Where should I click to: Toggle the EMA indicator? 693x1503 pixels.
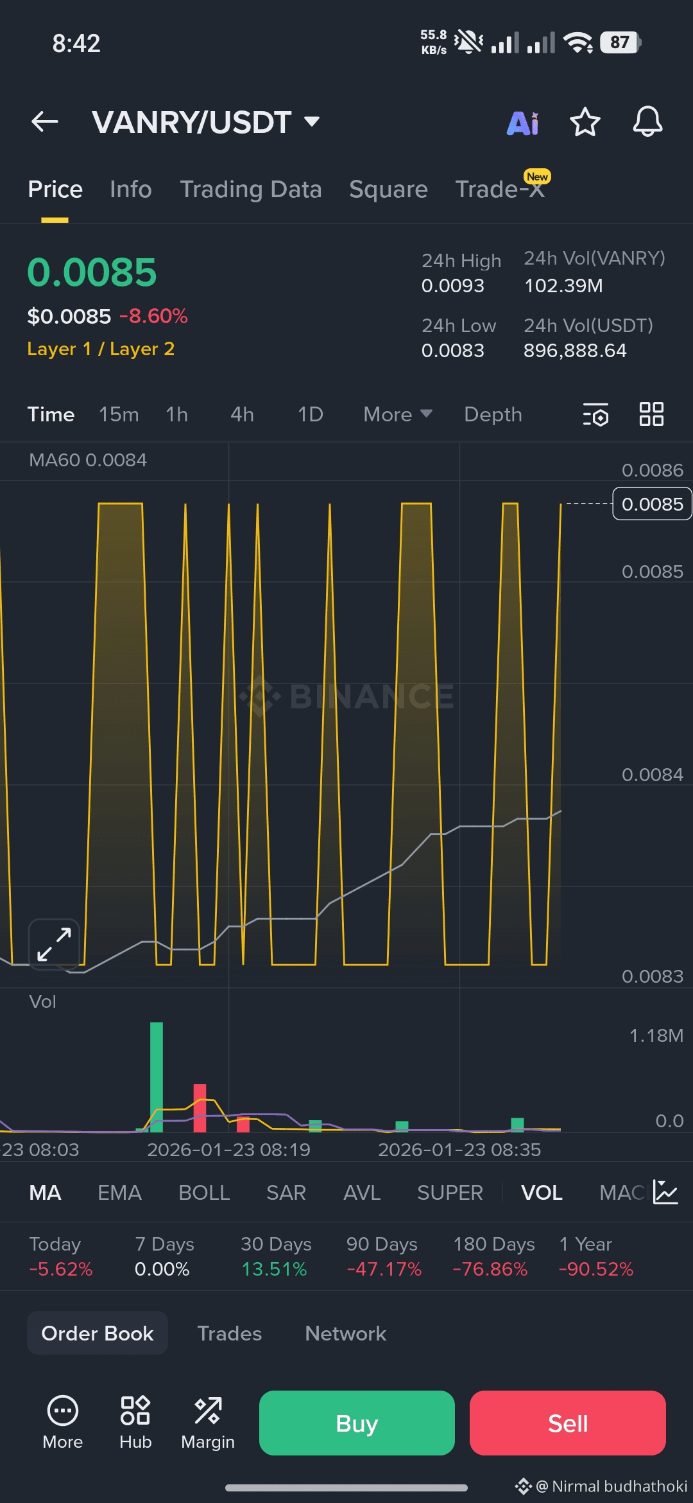click(x=119, y=1193)
